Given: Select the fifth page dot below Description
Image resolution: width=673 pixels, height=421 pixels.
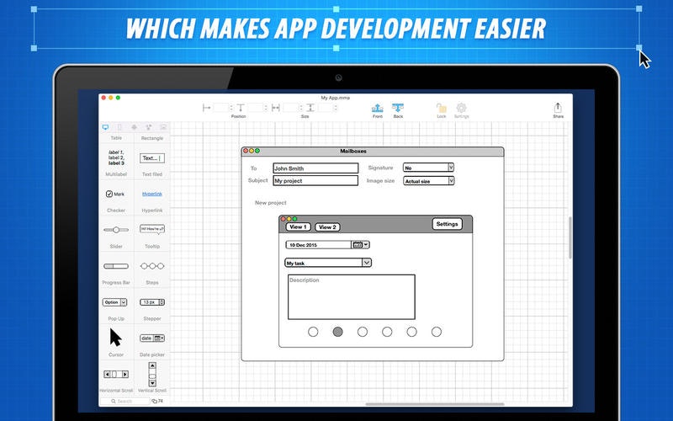Looking at the screenshot, I should pos(411,332).
